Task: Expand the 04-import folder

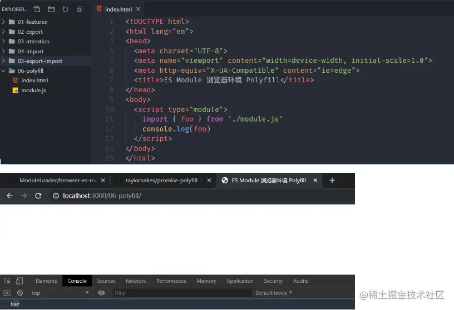Action: 3,51
